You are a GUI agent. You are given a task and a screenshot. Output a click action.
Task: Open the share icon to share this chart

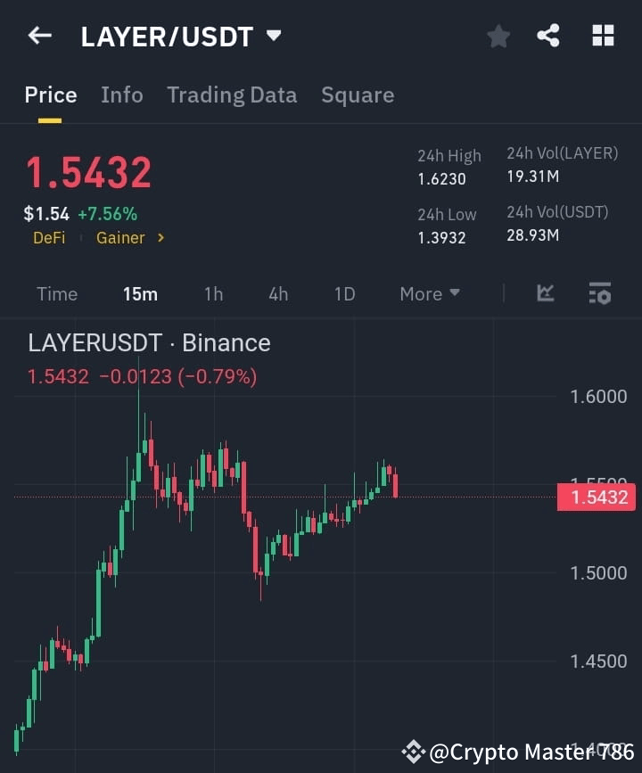coord(548,36)
